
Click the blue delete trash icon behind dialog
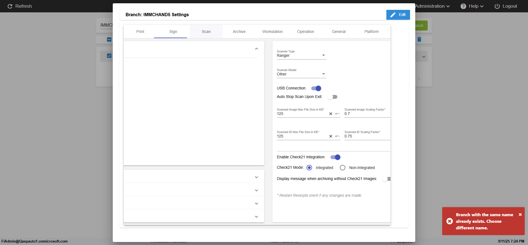[x=419, y=39]
